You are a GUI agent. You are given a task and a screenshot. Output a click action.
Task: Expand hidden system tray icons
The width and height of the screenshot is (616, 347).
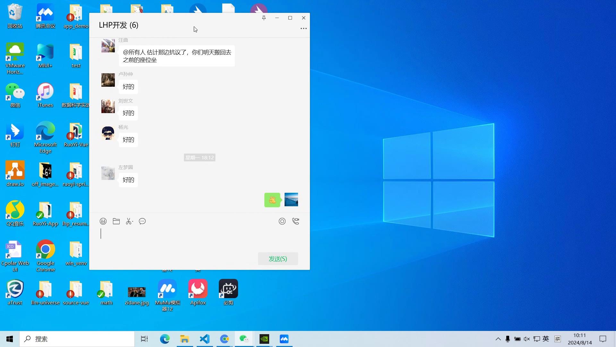[x=498, y=339]
